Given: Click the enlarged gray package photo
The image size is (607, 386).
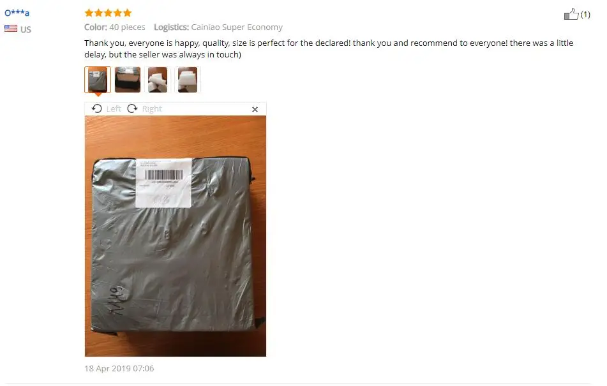Looking at the screenshot, I should click(x=176, y=236).
